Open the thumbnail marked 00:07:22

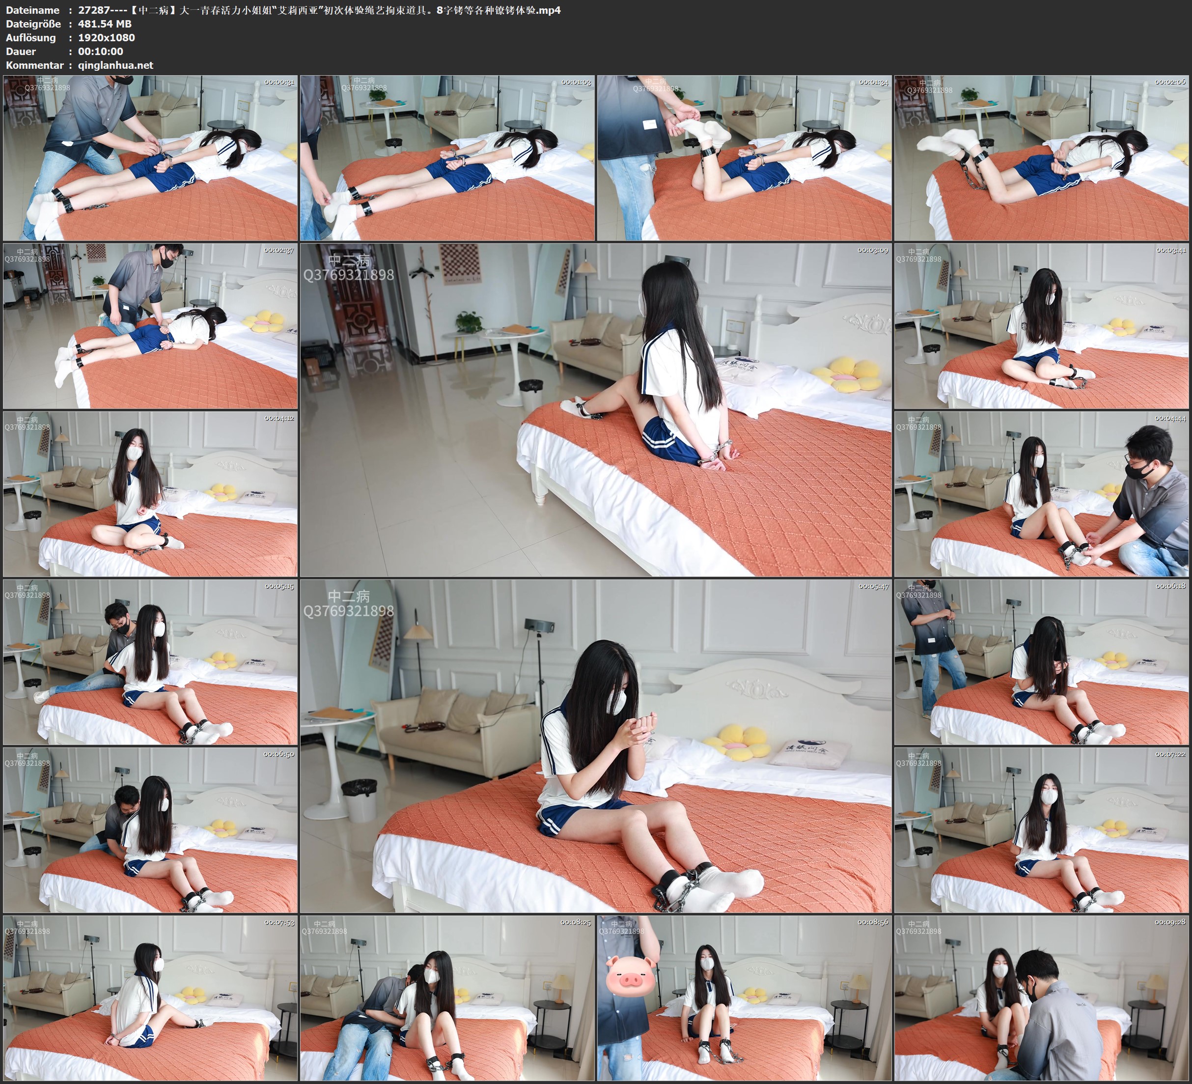[1042, 830]
